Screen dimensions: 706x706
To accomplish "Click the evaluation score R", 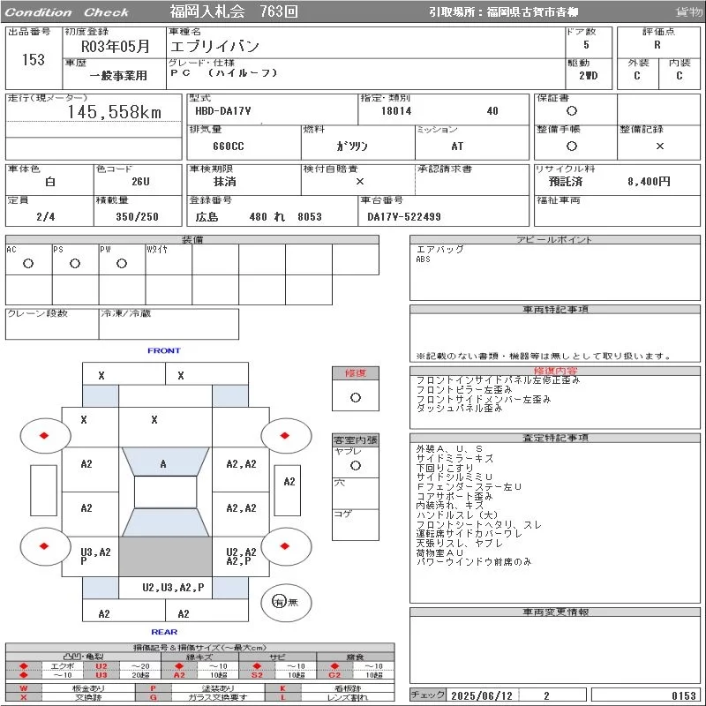I will pyautogui.click(x=657, y=45).
